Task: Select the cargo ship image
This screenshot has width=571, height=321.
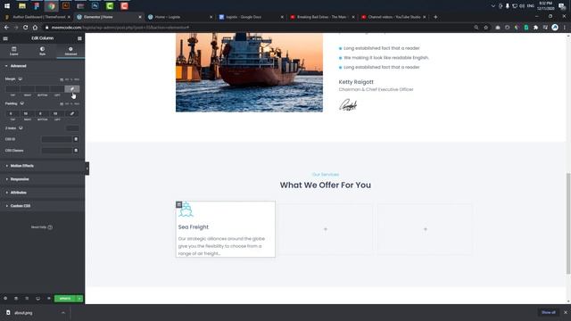Action: coord(249,72)
